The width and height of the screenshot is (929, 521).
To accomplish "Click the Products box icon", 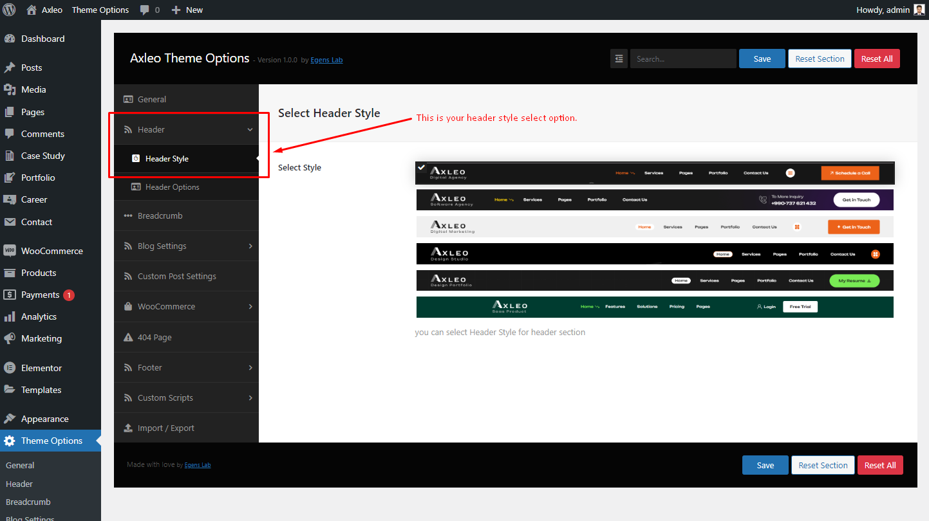I will 10,273.
